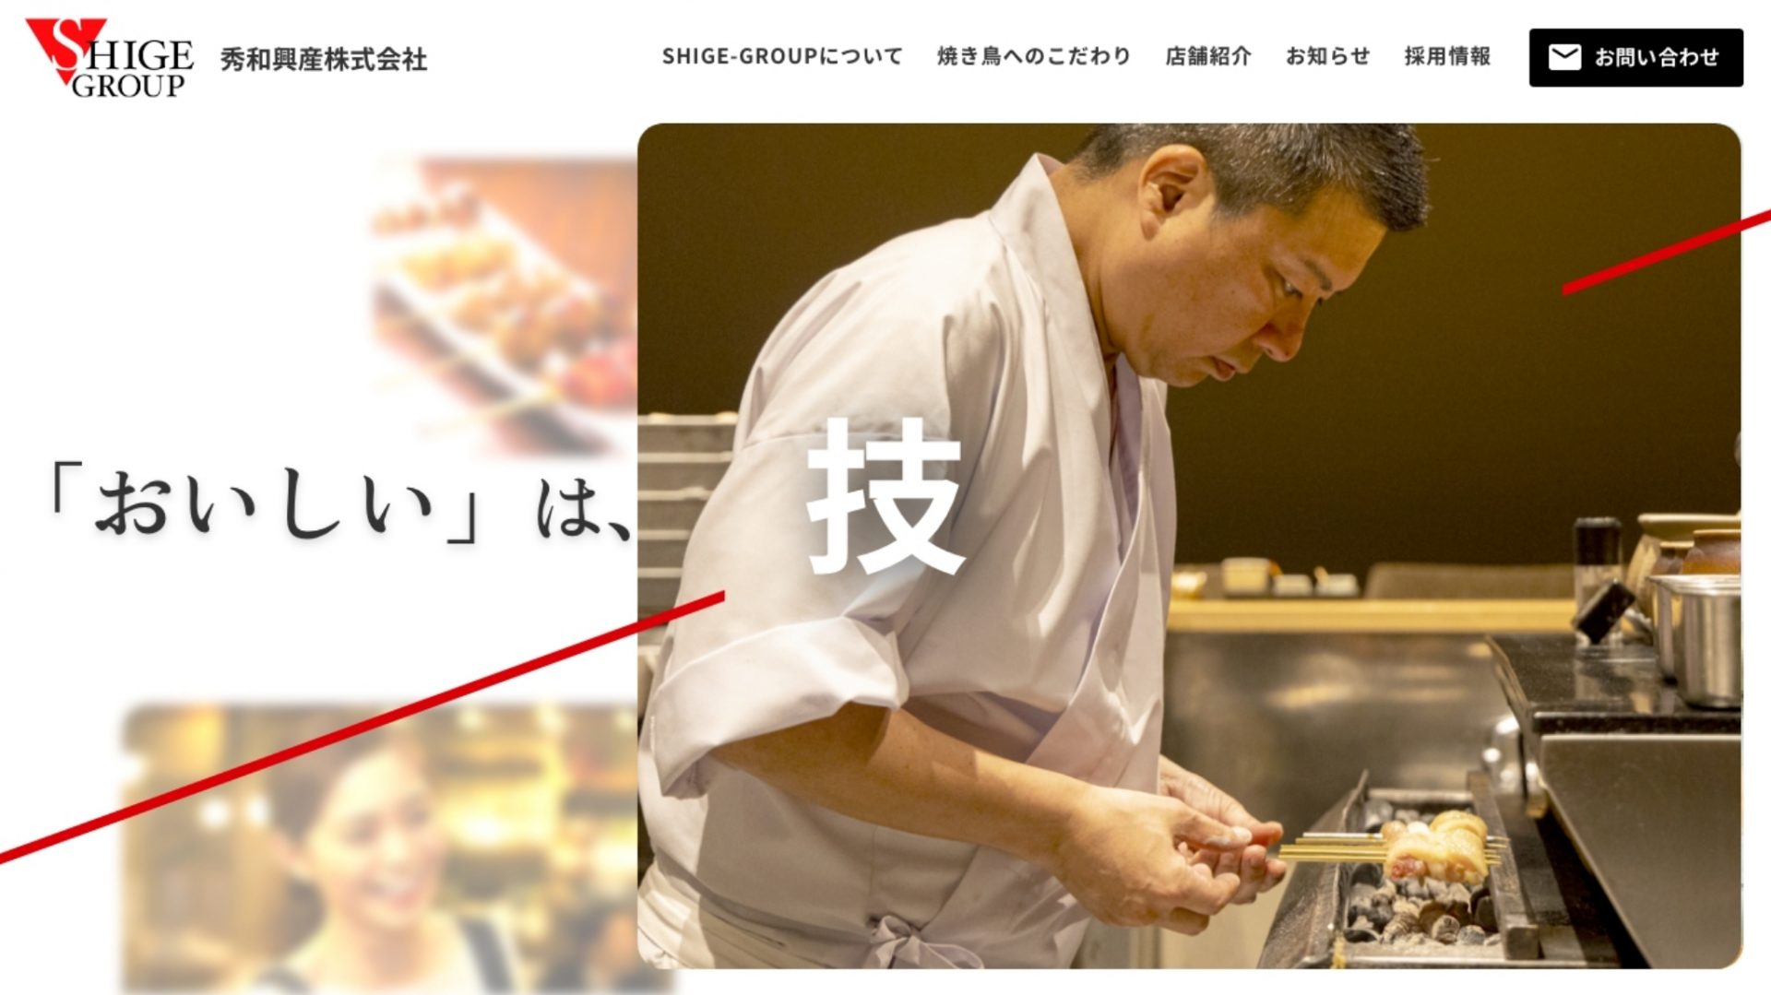Click the envelope icon in contact button

(x=1564, y=57)
